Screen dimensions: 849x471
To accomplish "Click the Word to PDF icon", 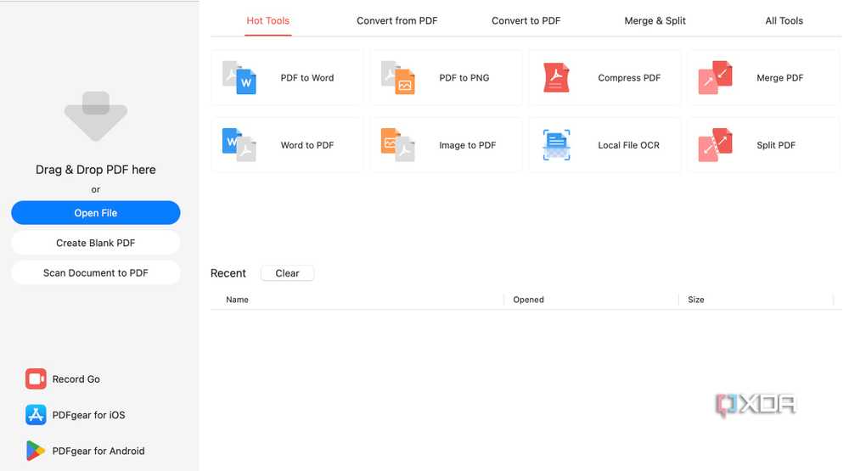I will point(239,145).
